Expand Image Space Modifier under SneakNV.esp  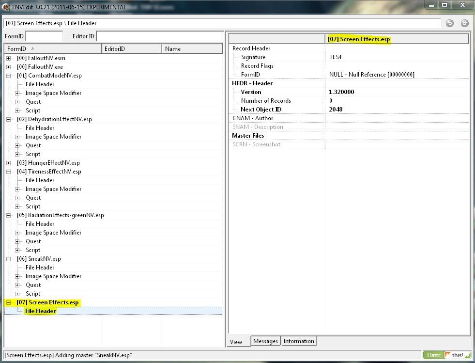coord(17,277)
